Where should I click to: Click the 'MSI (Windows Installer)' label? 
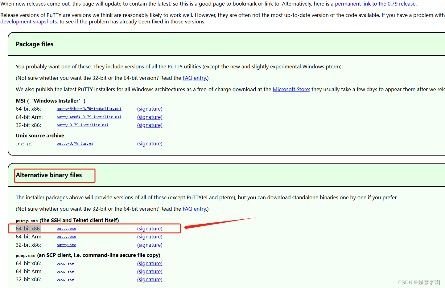click(x=51, y=101)
